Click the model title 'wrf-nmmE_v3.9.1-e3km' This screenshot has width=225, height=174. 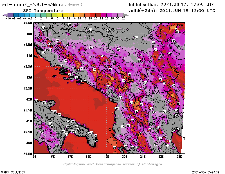coord(31,5)
